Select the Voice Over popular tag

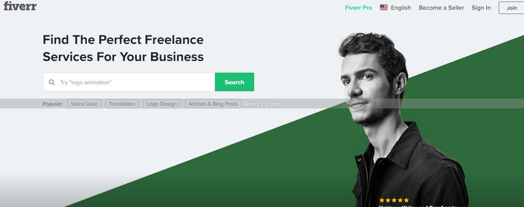tap(84, 104)
